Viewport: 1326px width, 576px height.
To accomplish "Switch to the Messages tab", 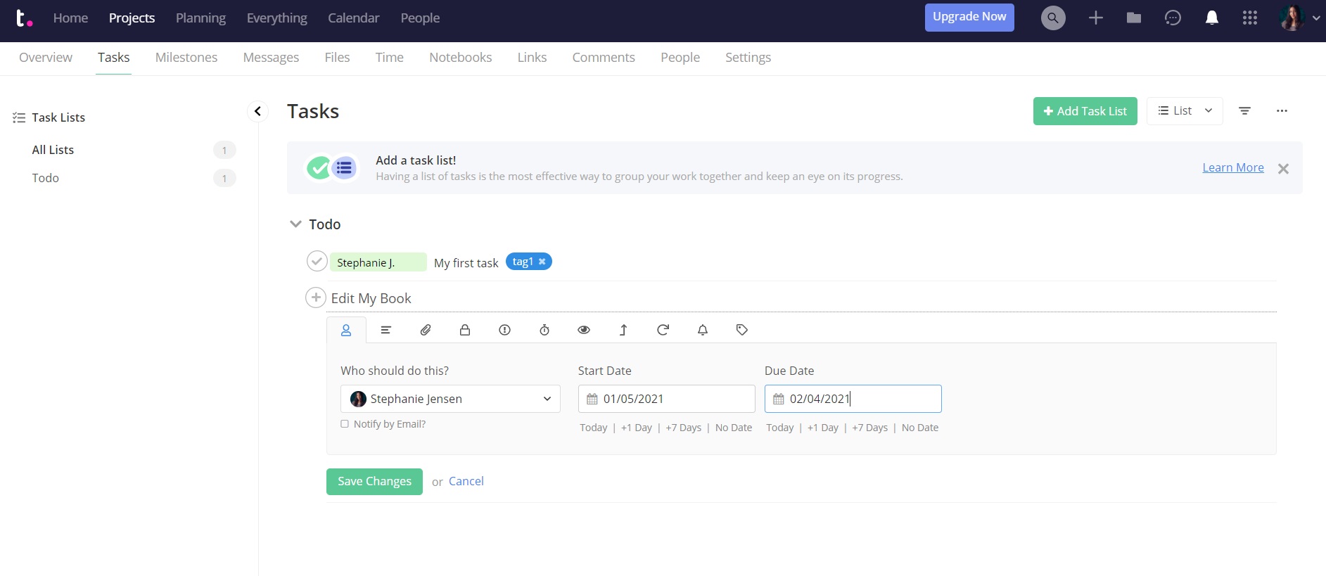I will click(271, 58).
